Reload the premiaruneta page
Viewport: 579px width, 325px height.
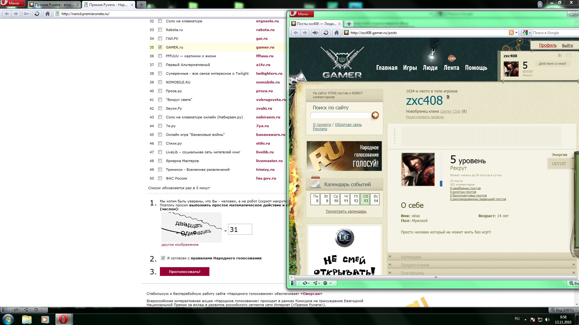tap(37, 14)
